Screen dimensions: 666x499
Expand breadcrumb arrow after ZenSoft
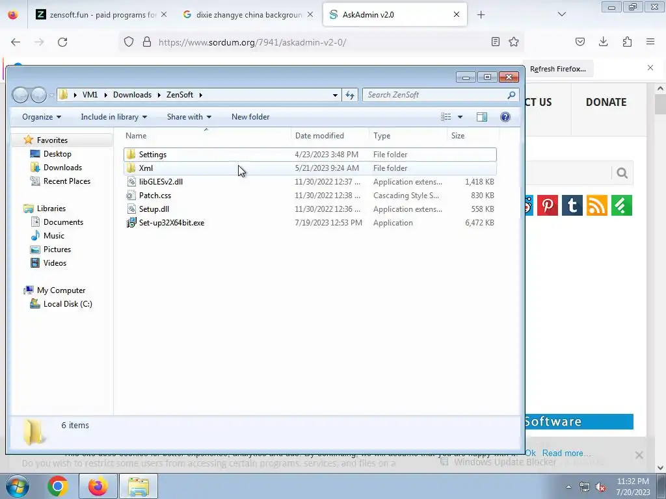[200, 95]
